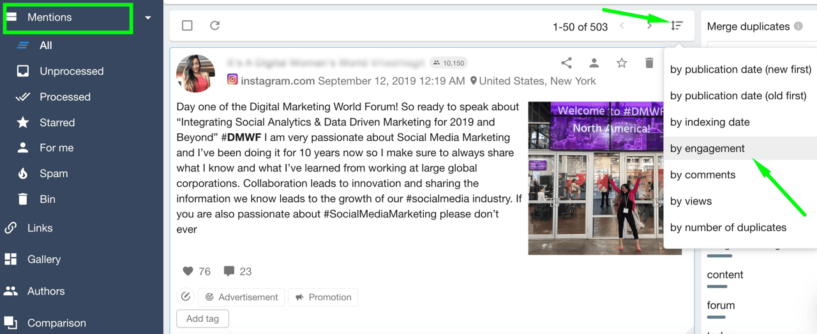Click the United States, New York location
This screenshot has width=817, height=334.
(533, 81)
